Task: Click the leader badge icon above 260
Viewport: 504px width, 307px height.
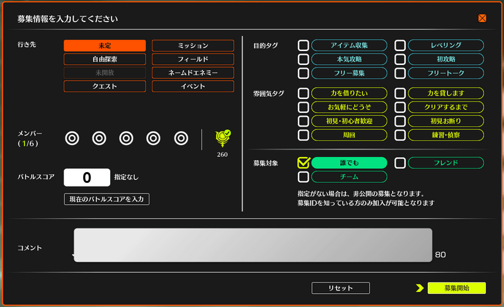Action: [x=222, y=138]
